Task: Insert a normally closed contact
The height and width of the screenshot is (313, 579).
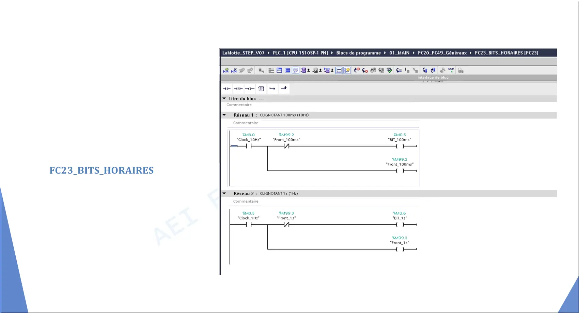Action: (238, 89)
